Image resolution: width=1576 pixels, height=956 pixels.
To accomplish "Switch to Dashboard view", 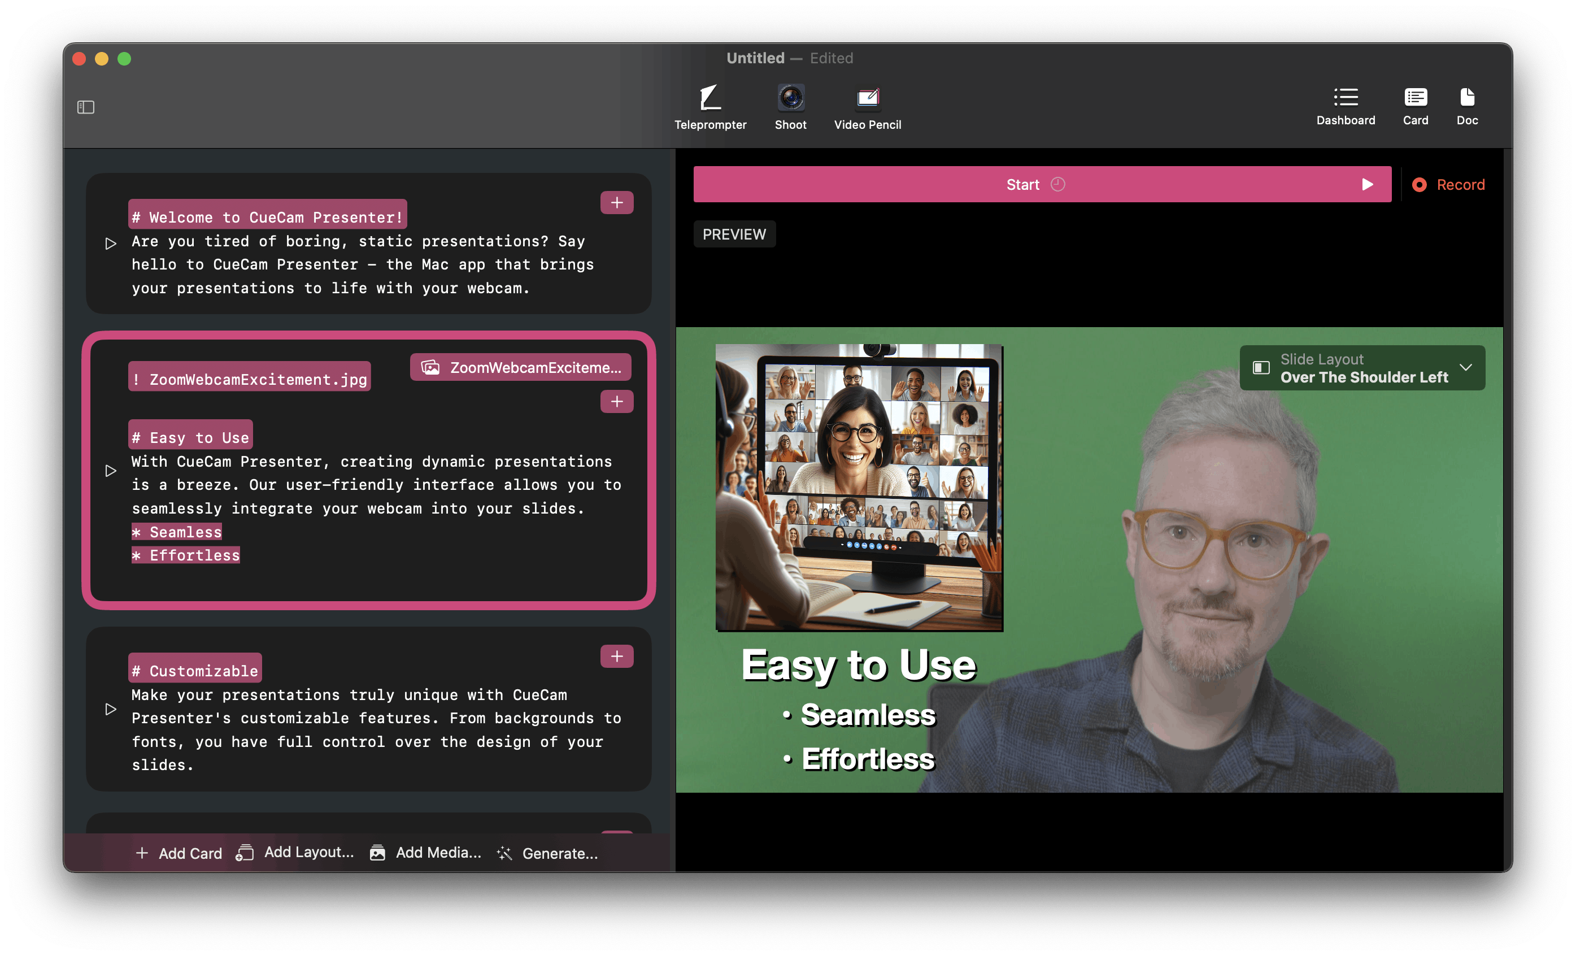I will tap(1345, 106).
